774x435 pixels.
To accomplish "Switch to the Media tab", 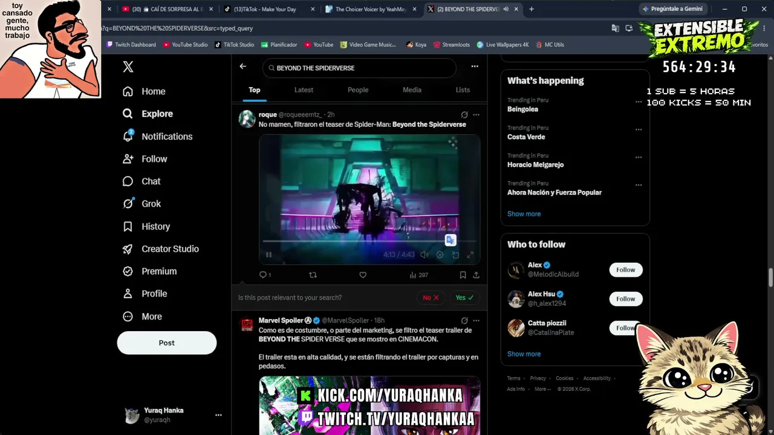I will pos(412,90).
